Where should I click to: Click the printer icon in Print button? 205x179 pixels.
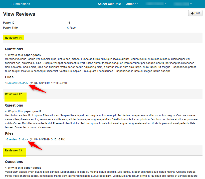tap(192, 13)
